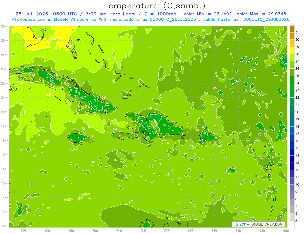Click the '82W' longitude axis label

pyautogui.click(x=24, y=230)
